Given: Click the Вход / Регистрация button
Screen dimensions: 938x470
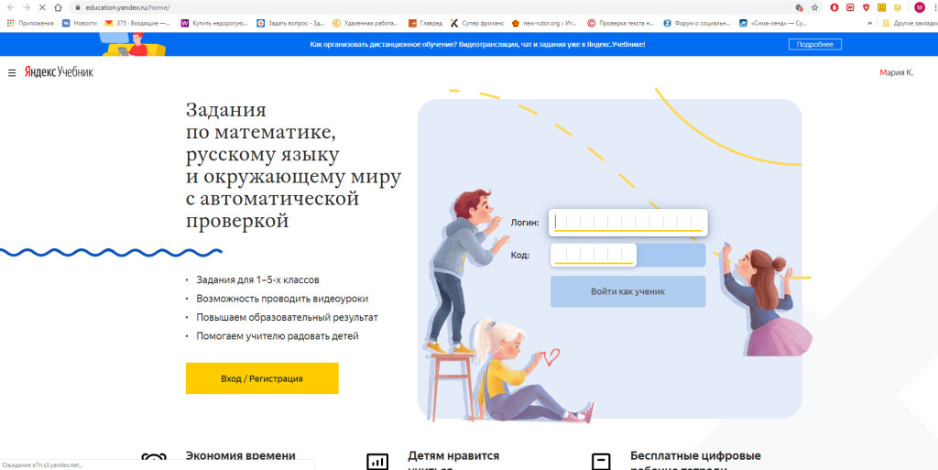Looking at the screenshot, I should [x=262, y=378].
